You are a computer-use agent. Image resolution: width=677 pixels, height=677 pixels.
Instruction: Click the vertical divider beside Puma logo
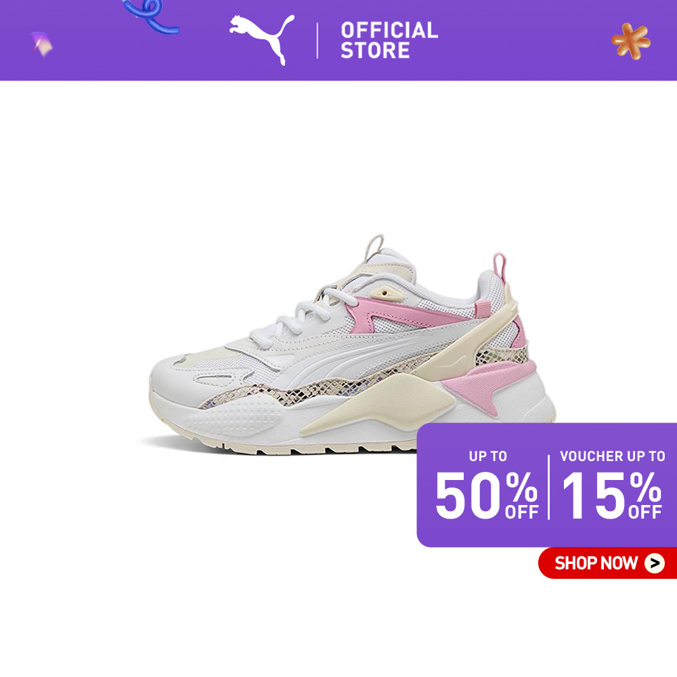pyautogui.click(x=318, y=41)
